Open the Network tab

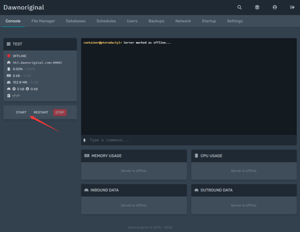pos(183,21)
